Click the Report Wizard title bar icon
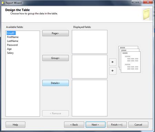Viewport: 155px width, 132px height. (3, 3)
